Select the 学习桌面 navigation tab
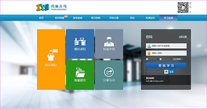This screenshot has width=207, height=109. 168,18
